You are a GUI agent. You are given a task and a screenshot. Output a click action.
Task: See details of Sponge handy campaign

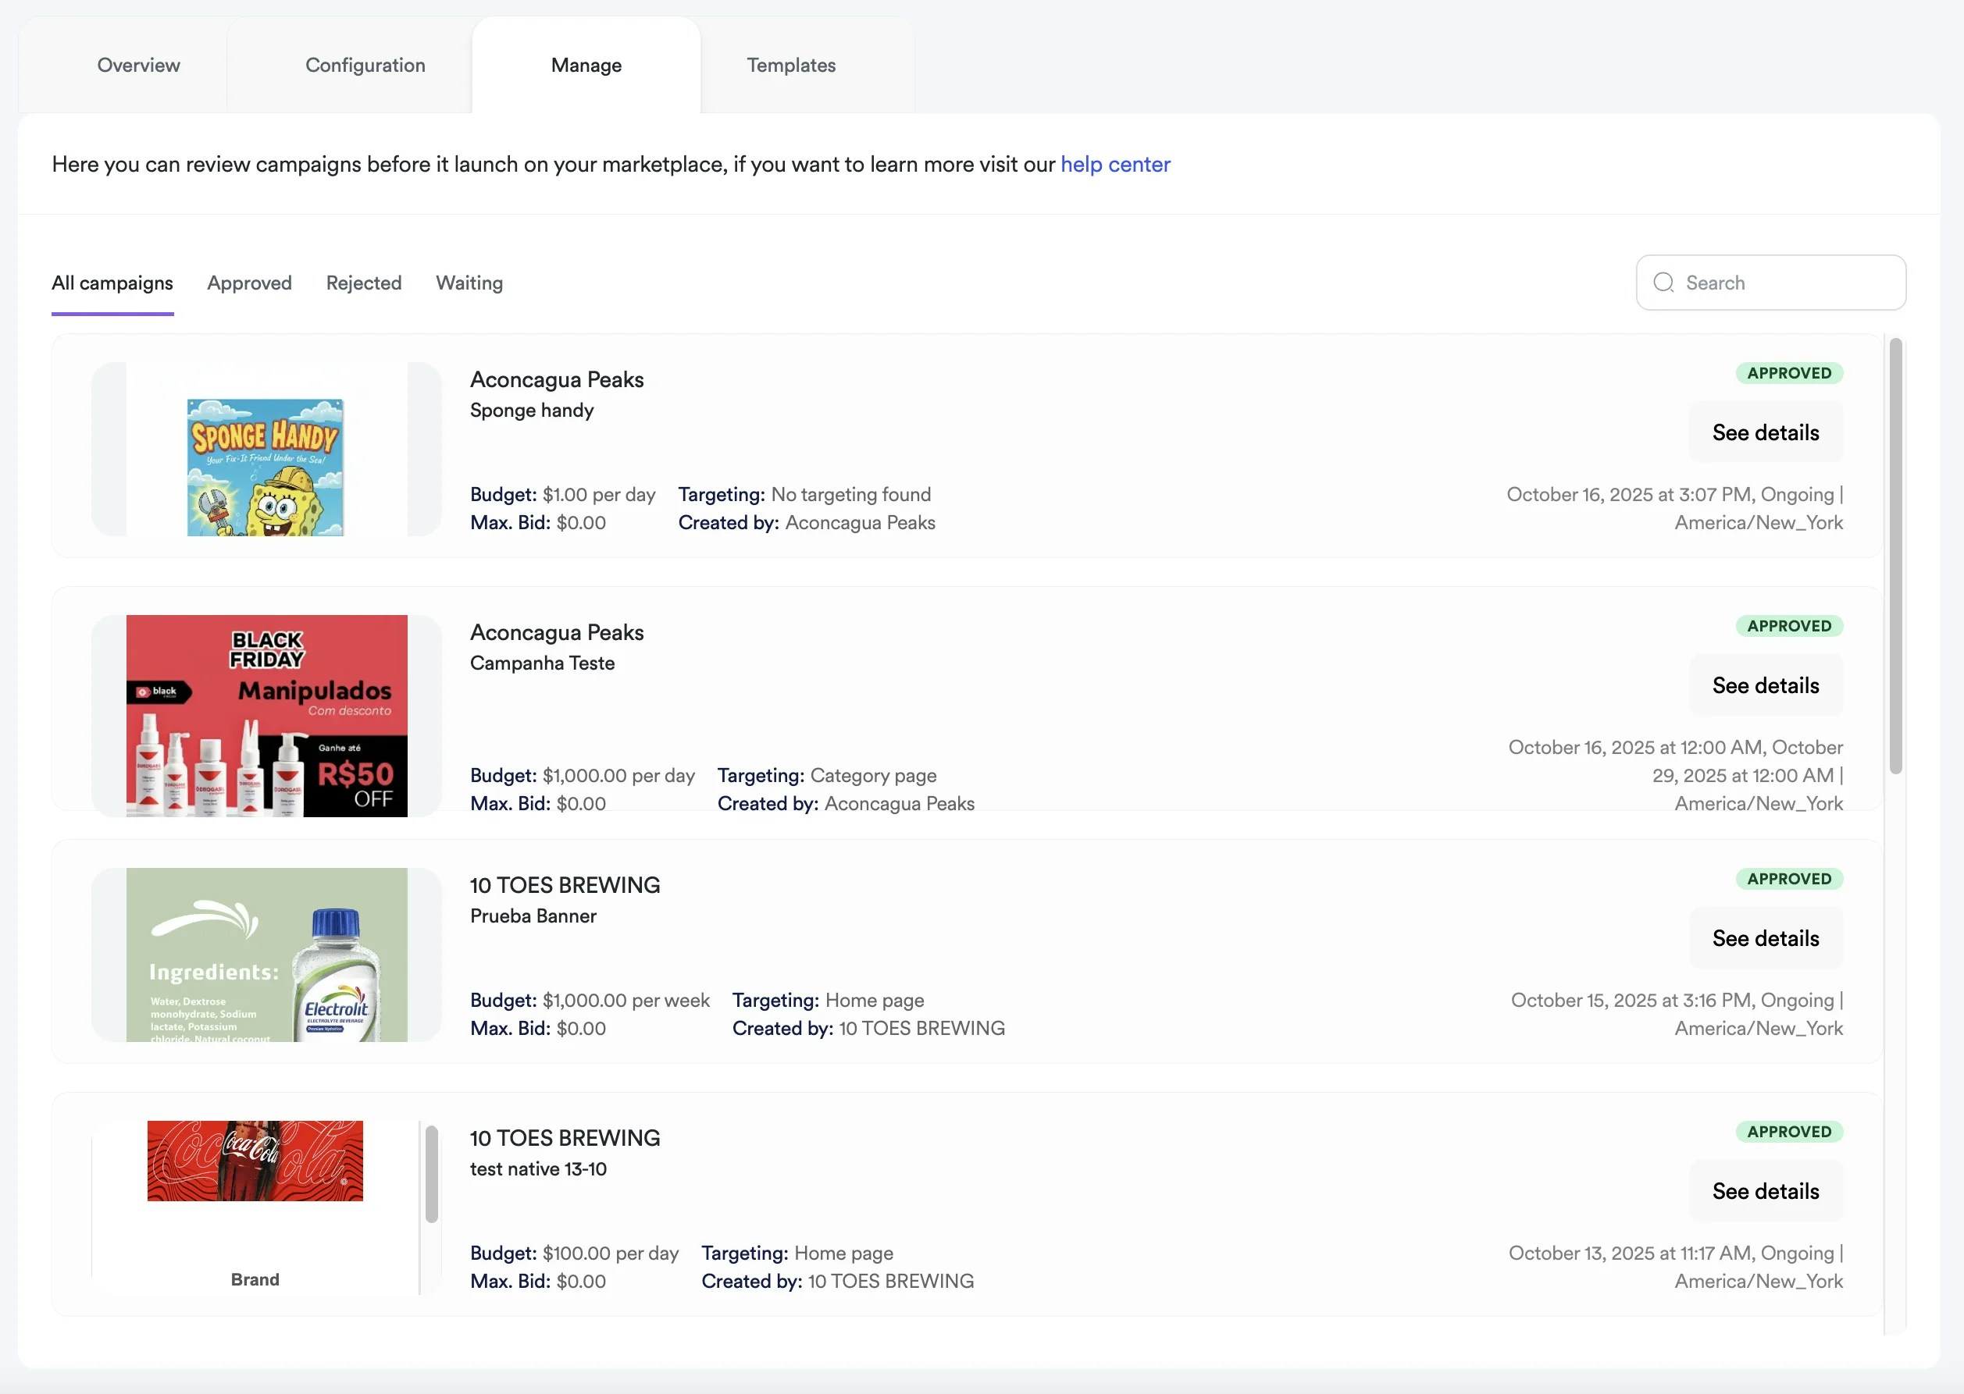pos(1765,432)
